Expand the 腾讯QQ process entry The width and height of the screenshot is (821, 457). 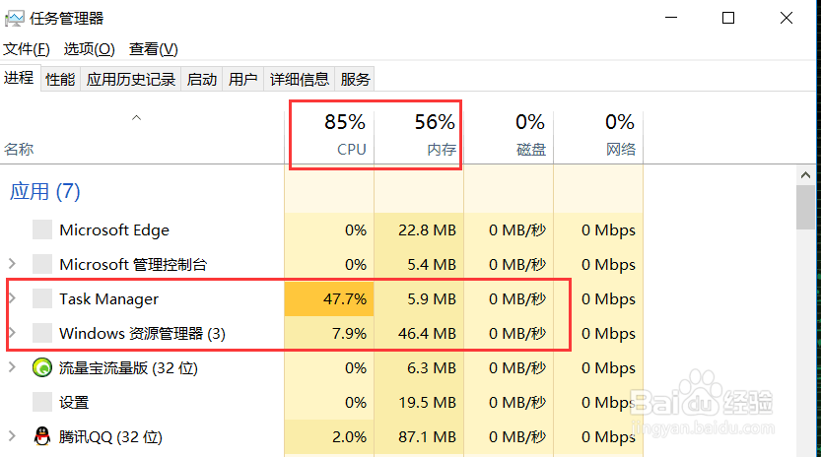point(12,436)
